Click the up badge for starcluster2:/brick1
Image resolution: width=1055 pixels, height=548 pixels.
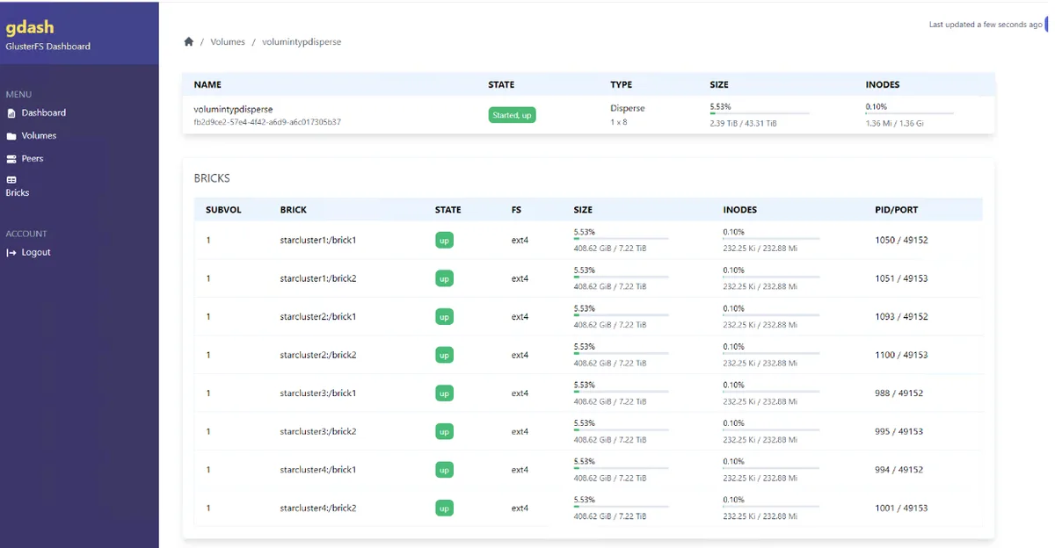(x=445, y=317)
